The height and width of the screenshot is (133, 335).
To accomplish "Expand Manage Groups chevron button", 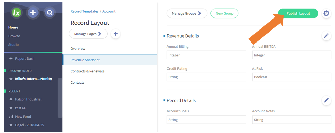I will pyautogui.click(x=187, y=13).
